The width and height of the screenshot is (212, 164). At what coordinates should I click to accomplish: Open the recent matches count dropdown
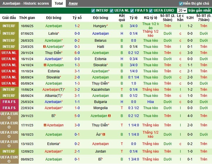click(182, 11)
